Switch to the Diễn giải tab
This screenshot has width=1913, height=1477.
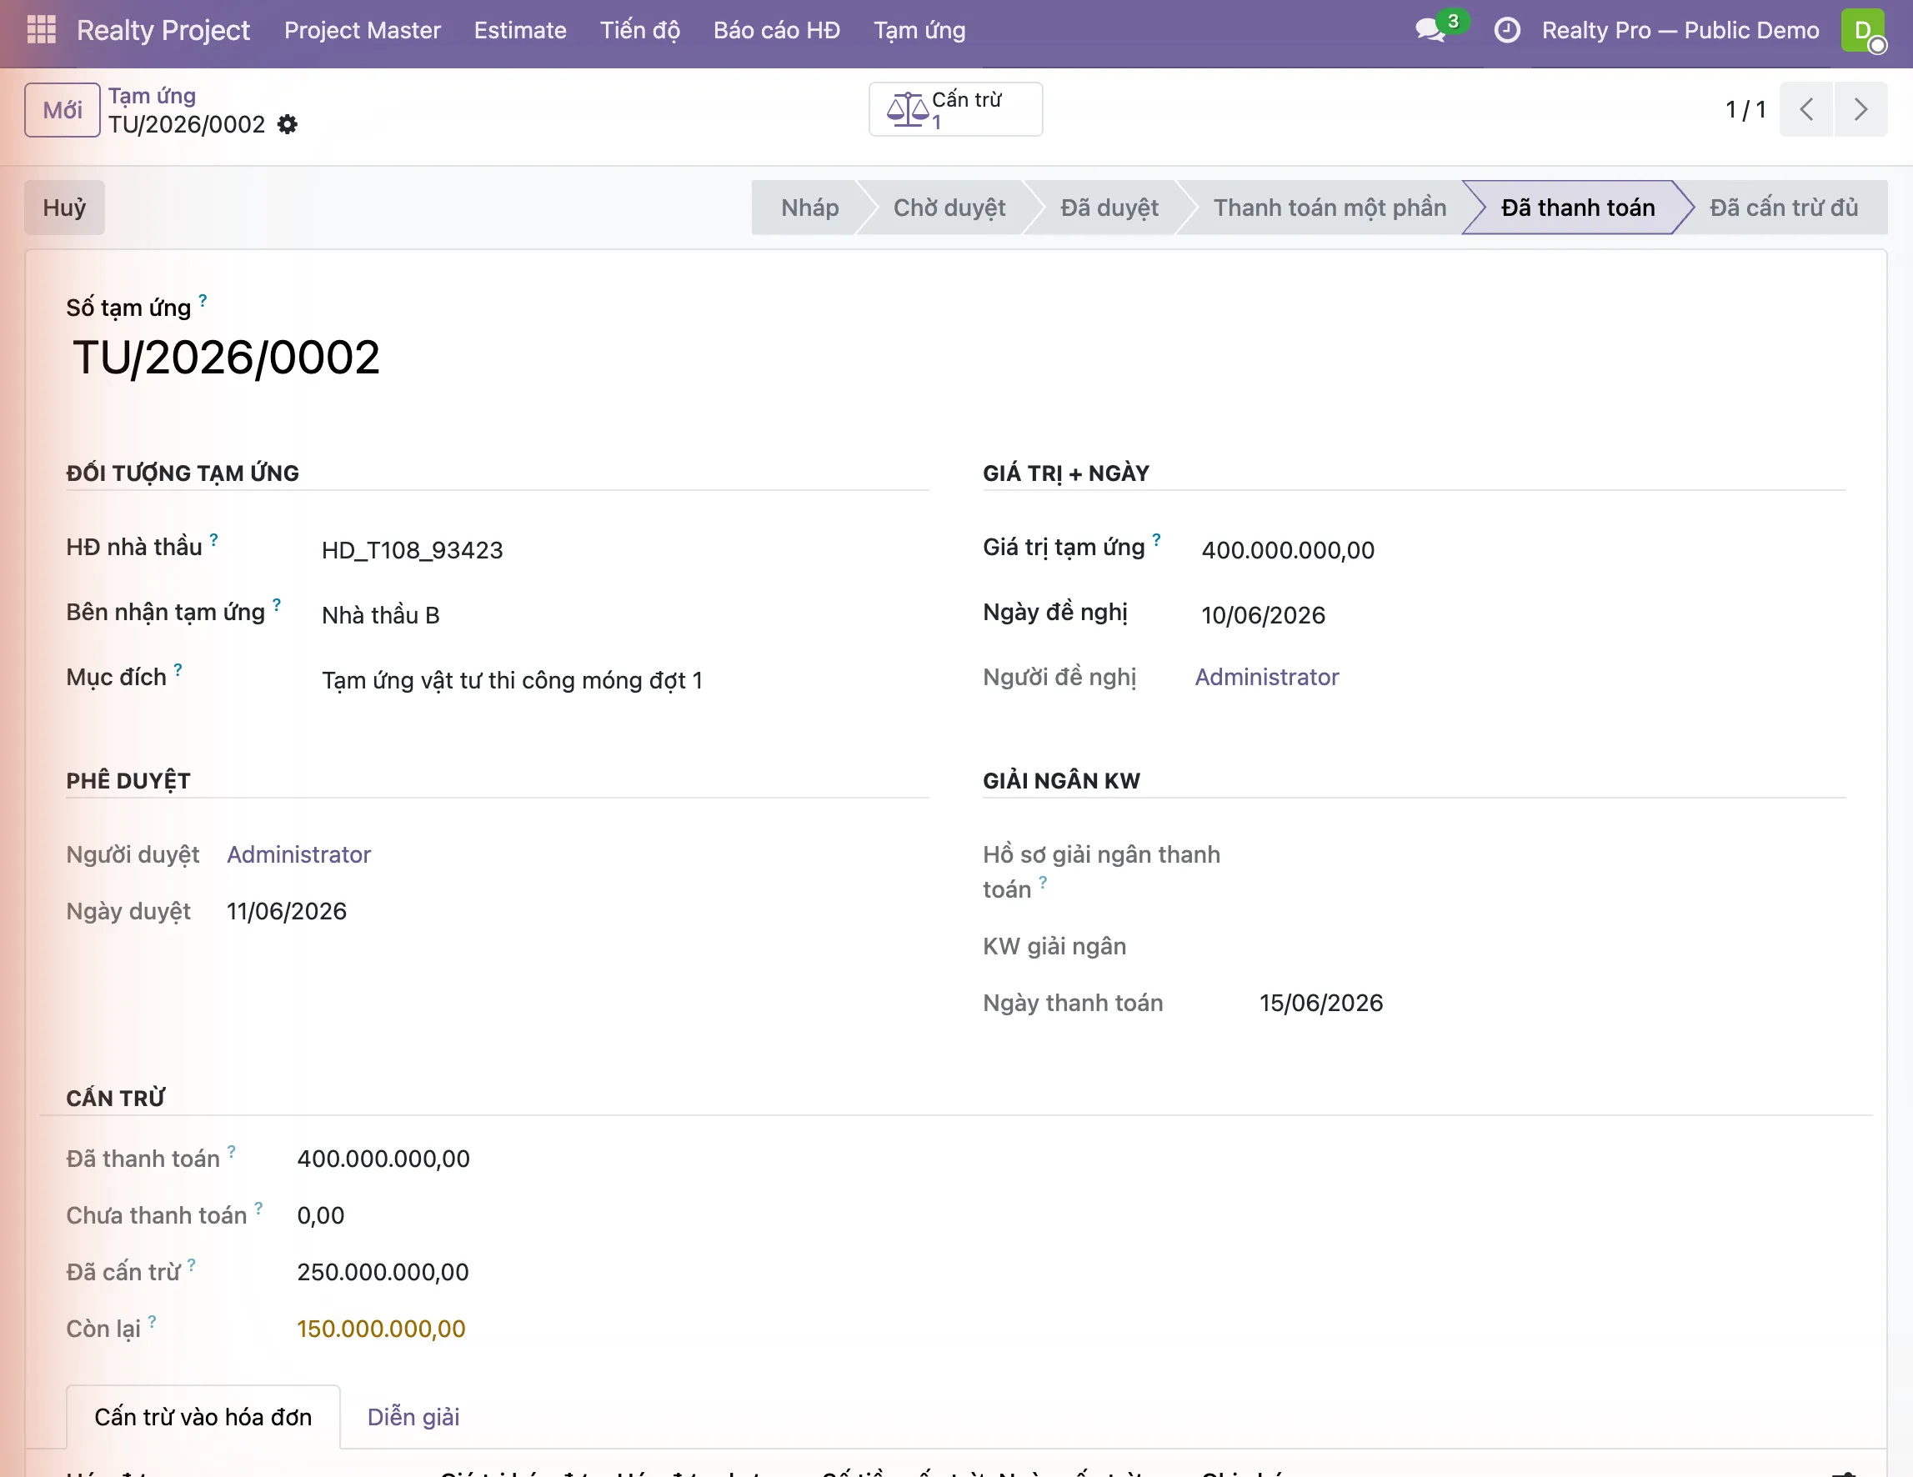tap(413, 1416)
